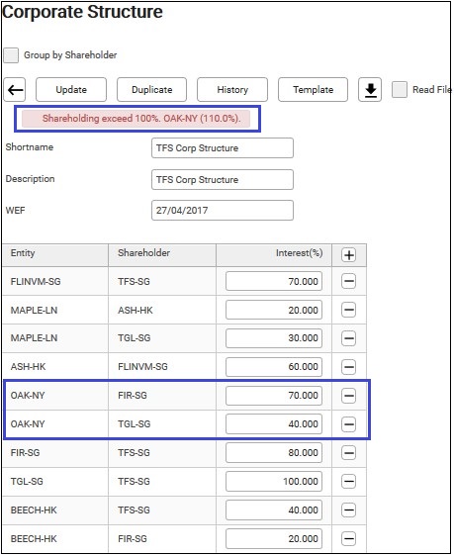
Task: Edit the Shortname text field
Action: [x=223, y=148]
